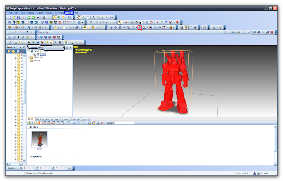Image resolution: width=283 pixels, height=181 pixels.
Task: Go back with green left arrow
Action: click(29, 18)
